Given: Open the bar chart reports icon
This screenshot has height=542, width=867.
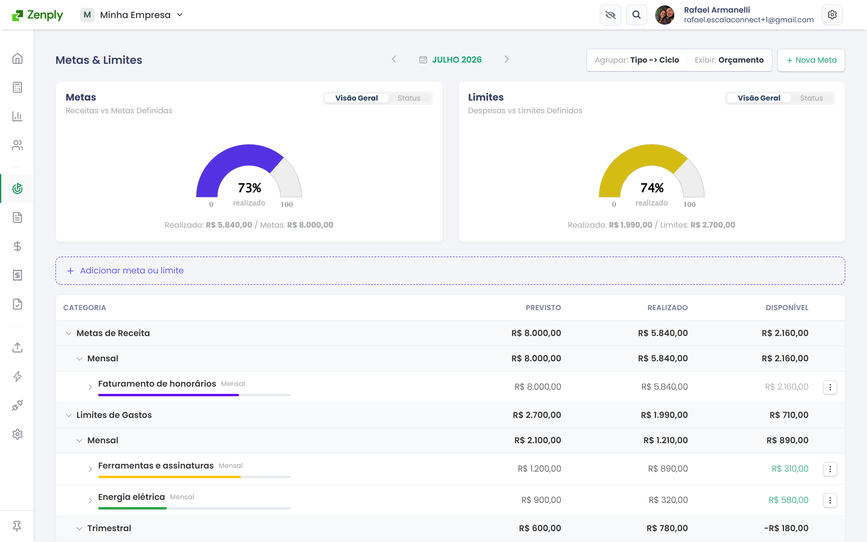Looking at the screenshot, I should 17,116.
